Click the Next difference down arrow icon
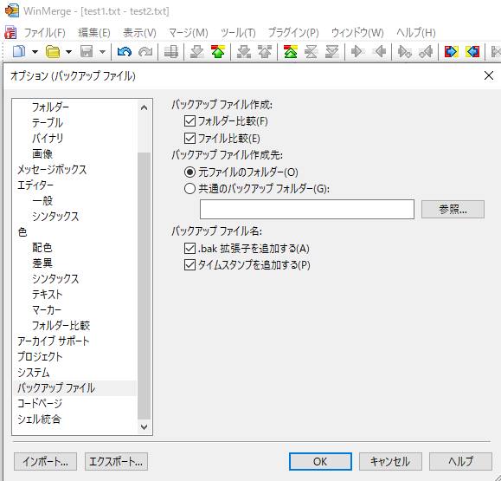 pyautogui.click(x=196, y=51)
